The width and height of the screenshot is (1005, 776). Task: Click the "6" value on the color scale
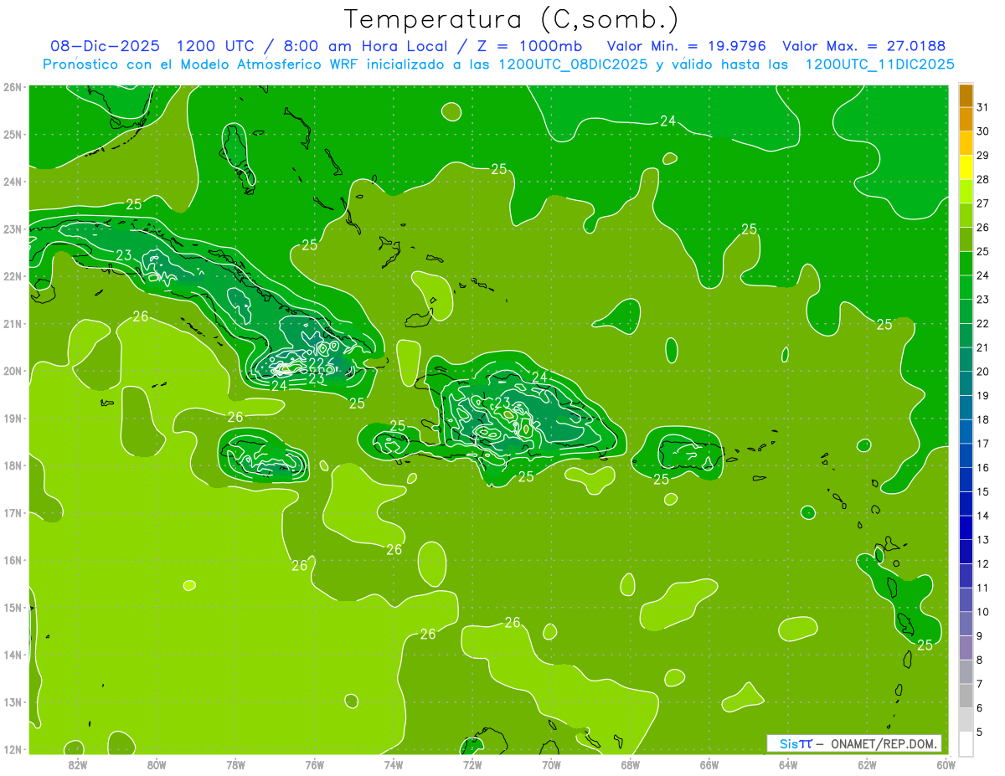981,708
